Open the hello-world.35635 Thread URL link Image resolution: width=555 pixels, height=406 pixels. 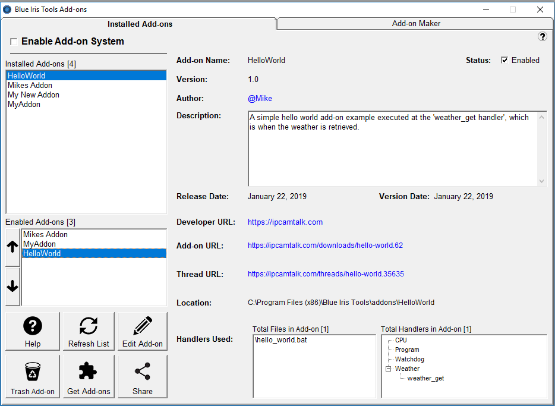[x=326, y=274]
